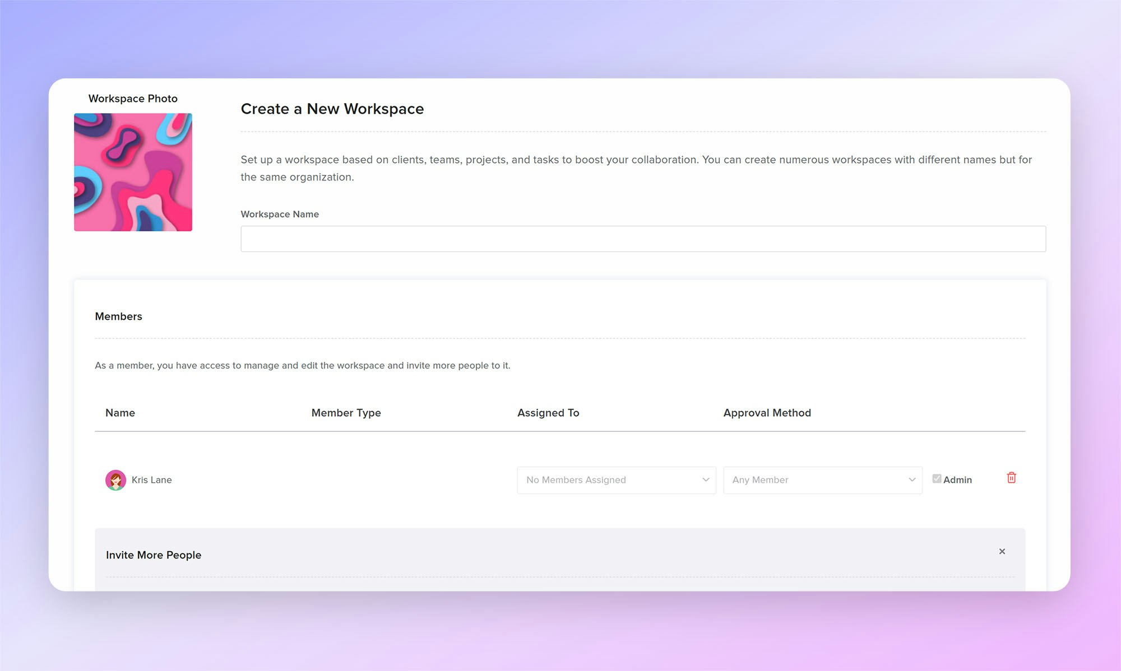Click the Members section heading
The image size is (1121, 671).
118,316
